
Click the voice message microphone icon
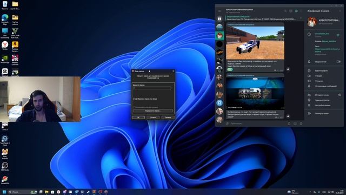(x=301, y=123)
